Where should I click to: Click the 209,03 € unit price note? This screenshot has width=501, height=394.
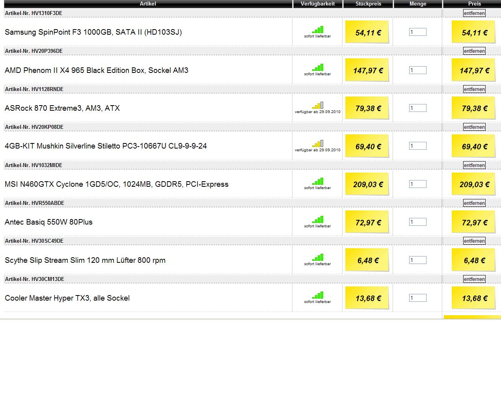pos(367,184)
